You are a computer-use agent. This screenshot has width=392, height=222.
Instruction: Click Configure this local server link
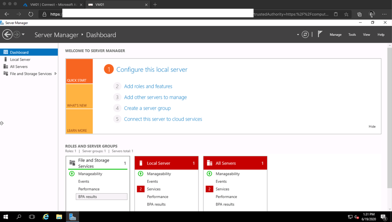pos(152,69)
